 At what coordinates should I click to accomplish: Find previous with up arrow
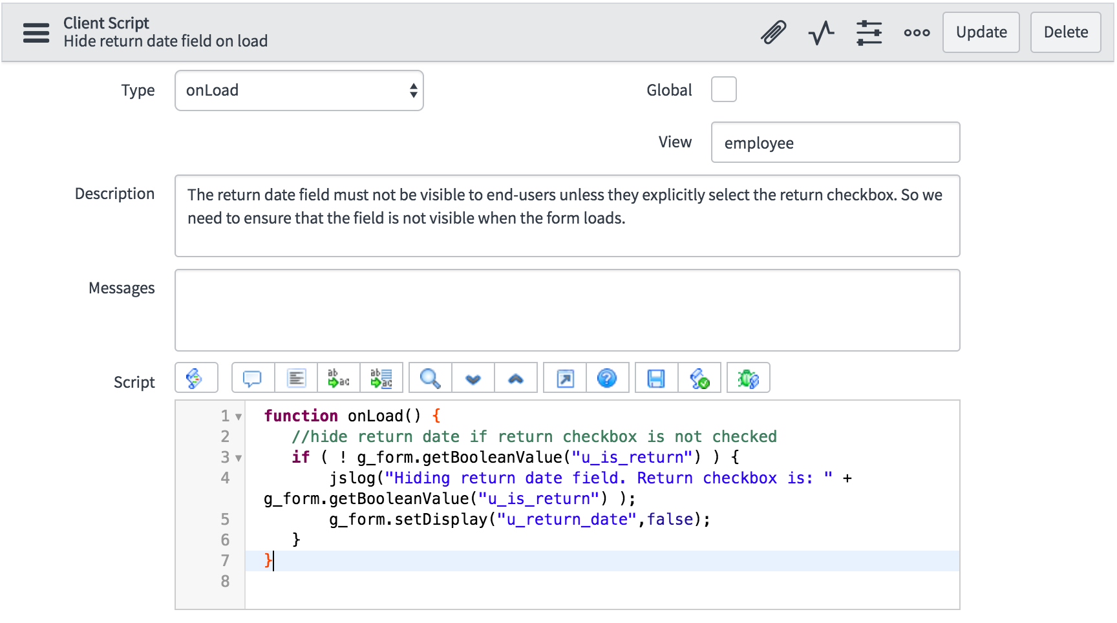[x=516, y=378]
